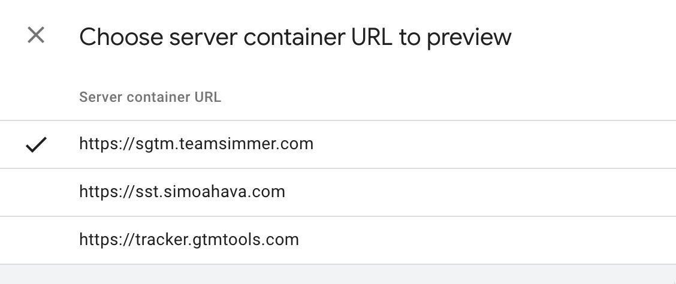This screenshot has width=676, height=284.
Task: Click the dialog title text
Action: 295,37
